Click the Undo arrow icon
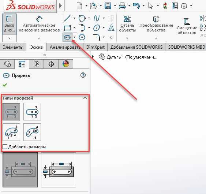The width and height of the screenshot is (206, 194). click(x=136, y=6)
